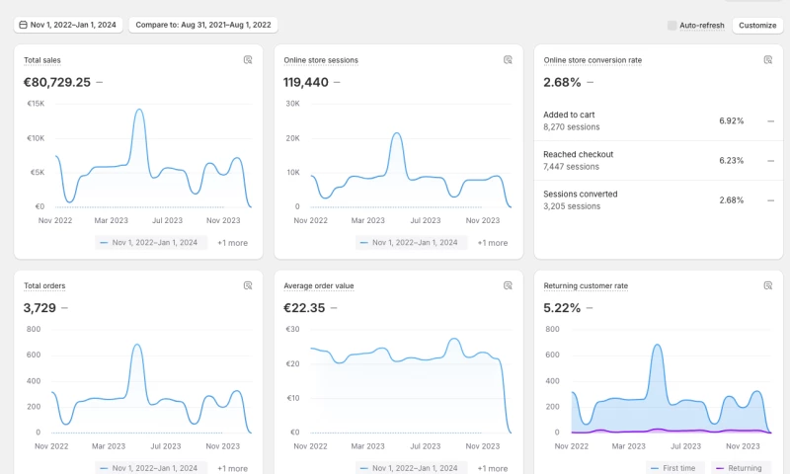This screenshot has height=474, width=790.
Task: Open the Average order value report icon
Action: coord(508,285)
